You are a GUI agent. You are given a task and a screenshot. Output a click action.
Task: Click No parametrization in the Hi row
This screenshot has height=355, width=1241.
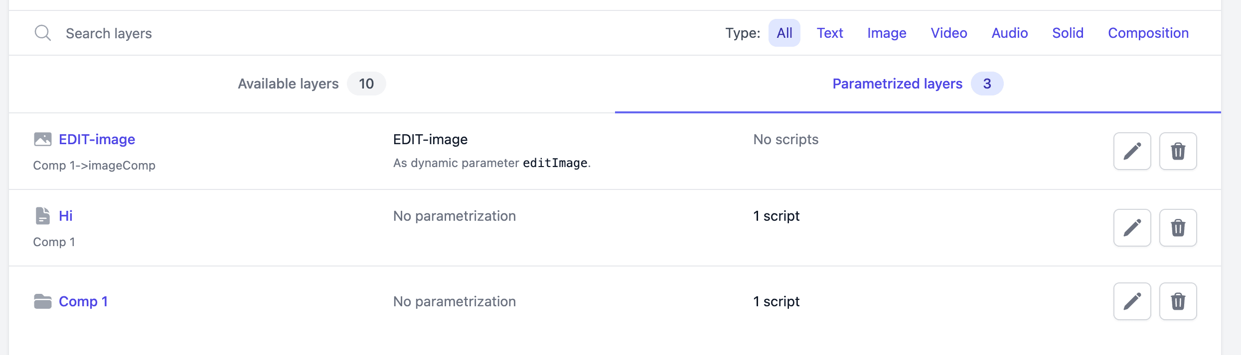455,216
